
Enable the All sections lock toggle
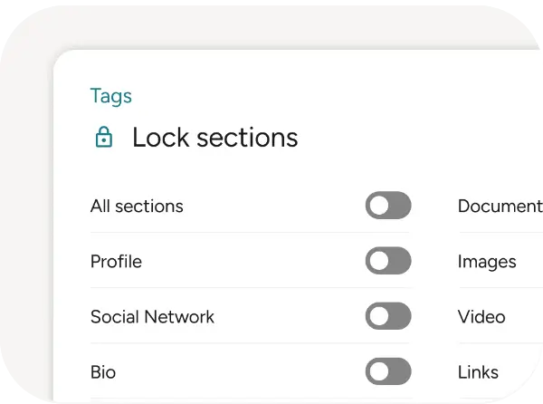tap(388, 206)
